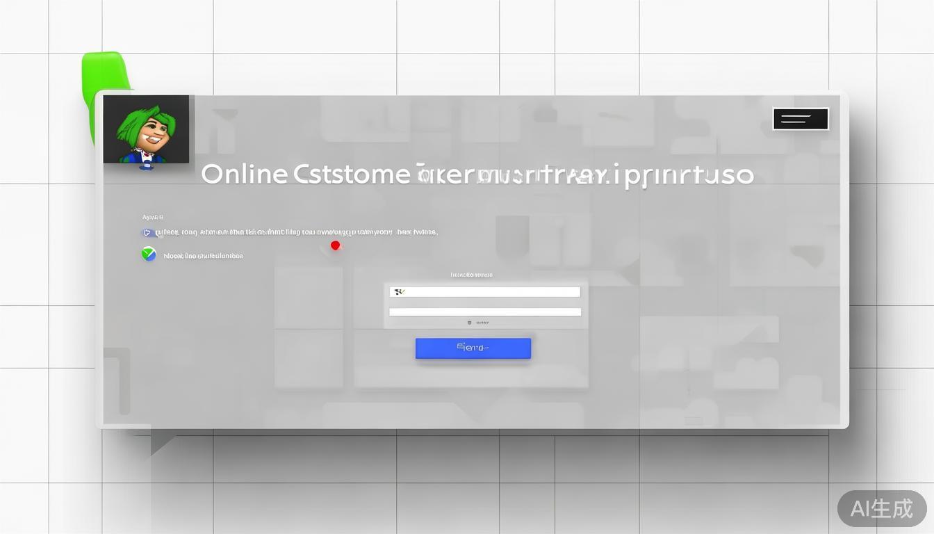This screenshot has width=934, height=534.
Task: Click the label text beside the small checkbox
Action: (x=483, y=323)
